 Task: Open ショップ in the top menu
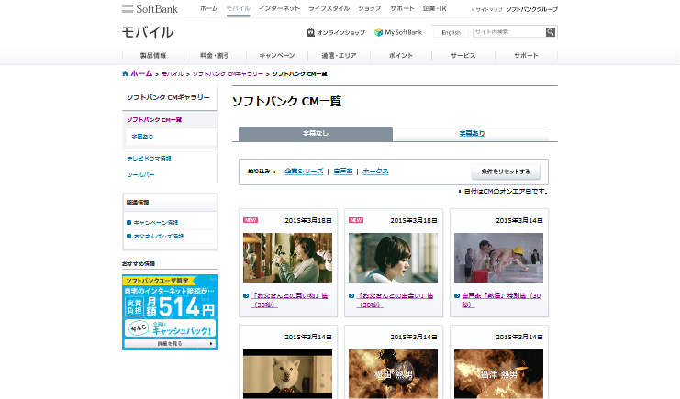click(370, 8)
